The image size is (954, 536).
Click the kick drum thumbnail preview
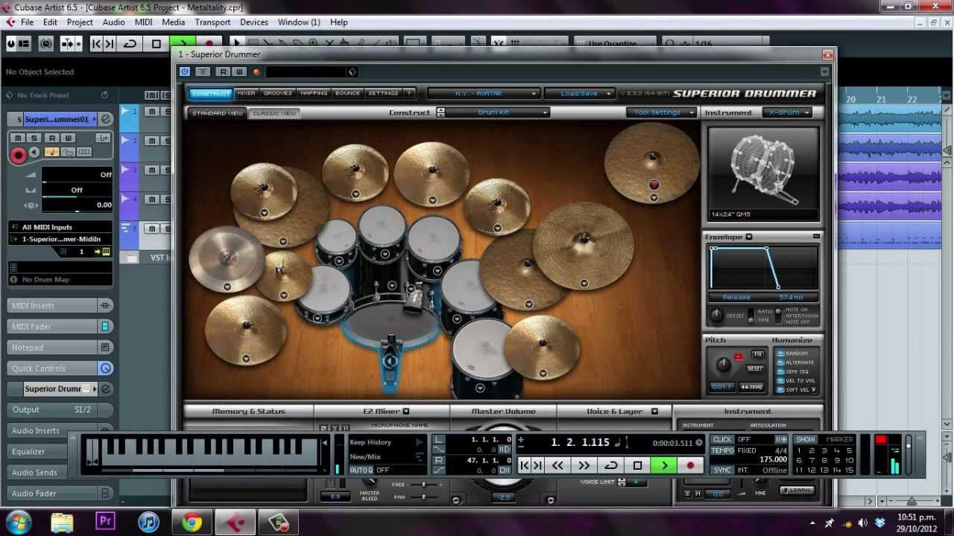[x=763, y=173]
